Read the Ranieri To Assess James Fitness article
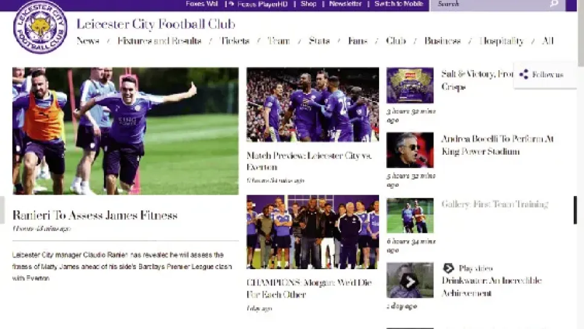This screenshot has height=329, width=584. pyautogui.click(x=95, y=215)
